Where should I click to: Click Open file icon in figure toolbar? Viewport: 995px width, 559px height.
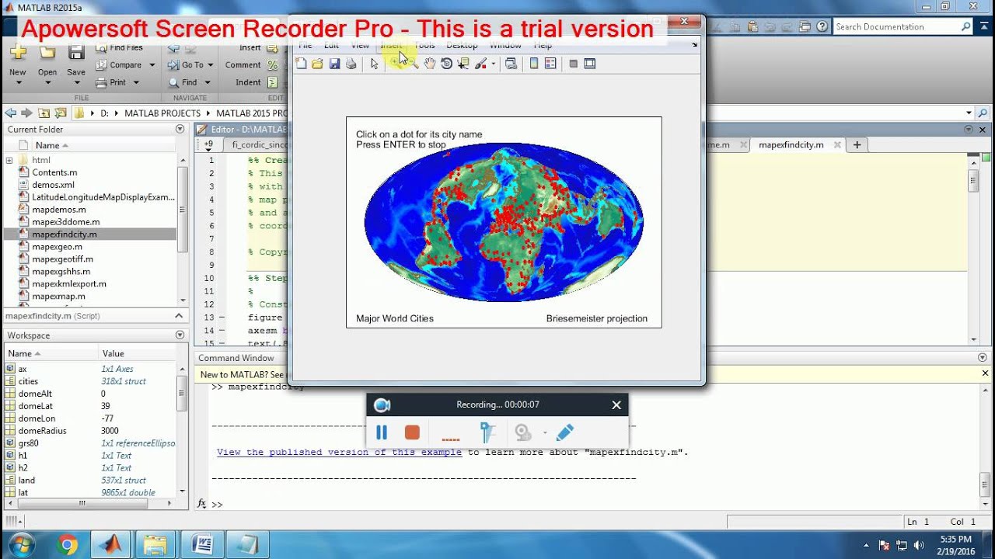tap(317, 64)
